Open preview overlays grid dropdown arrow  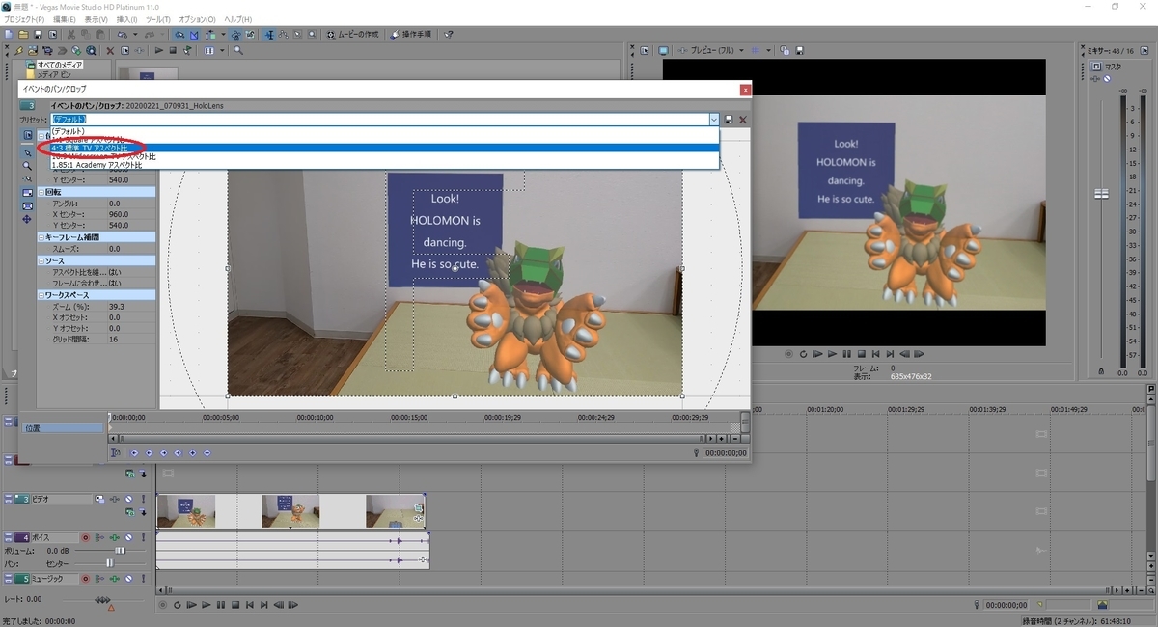pos(769,50)
